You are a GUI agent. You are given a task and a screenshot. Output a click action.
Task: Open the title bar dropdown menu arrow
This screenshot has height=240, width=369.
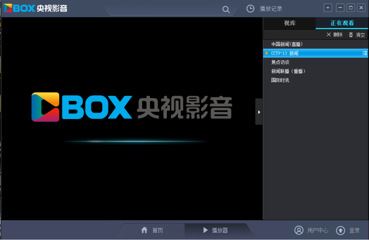coord(328,8)
